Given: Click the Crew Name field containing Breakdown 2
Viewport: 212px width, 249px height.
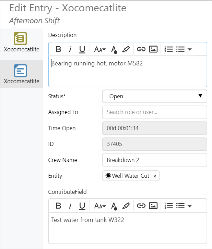Looking at the screenshot, I should tap(154, 160).
